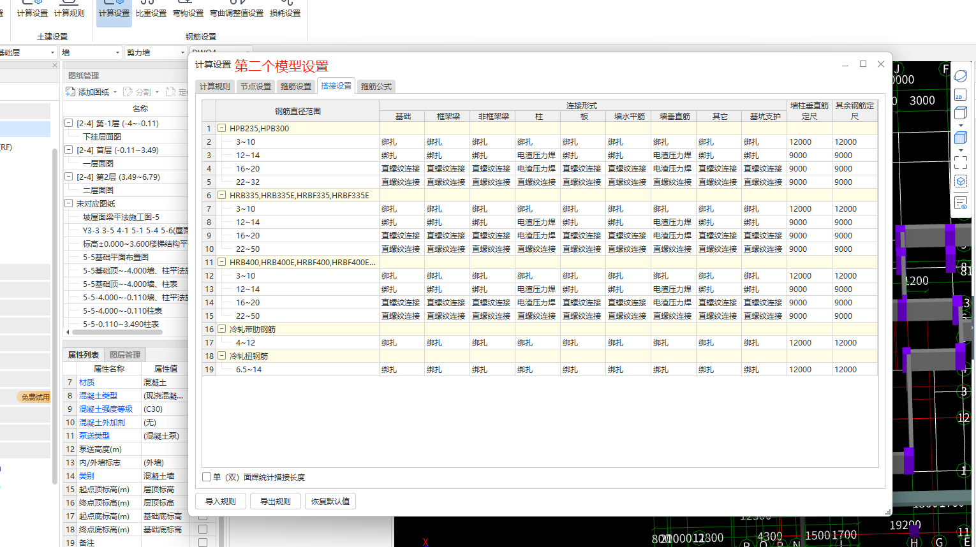976x547 pixels.
Task: Click the left panel vertical scrollbar
Action: [x=55, y=316]
